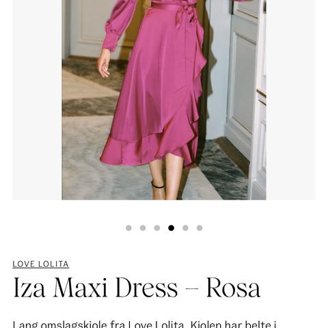Jump to the third image dot
Screen dimensions: 328x328
click(x=157, y=228)
